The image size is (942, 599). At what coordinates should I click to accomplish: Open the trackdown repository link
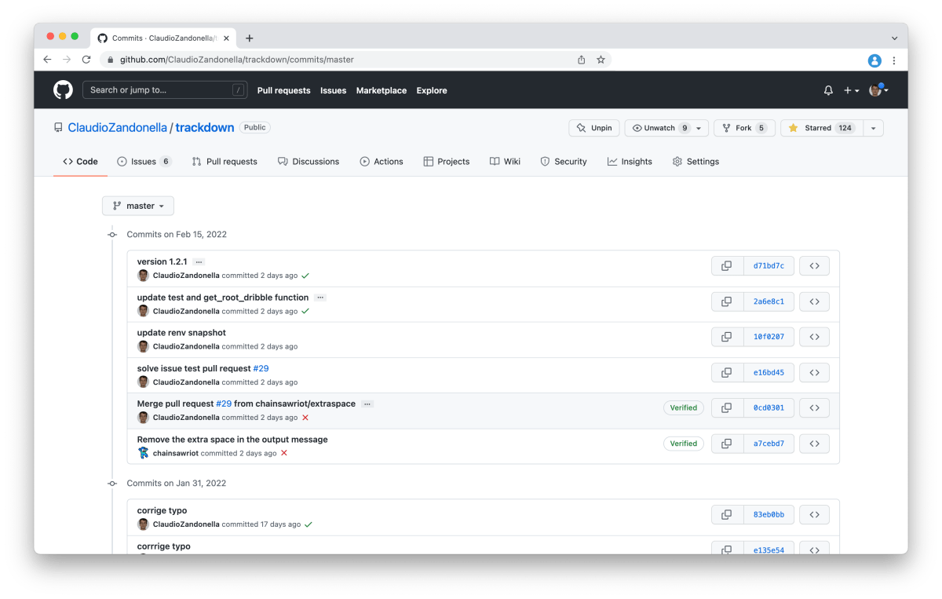[205, 127]
